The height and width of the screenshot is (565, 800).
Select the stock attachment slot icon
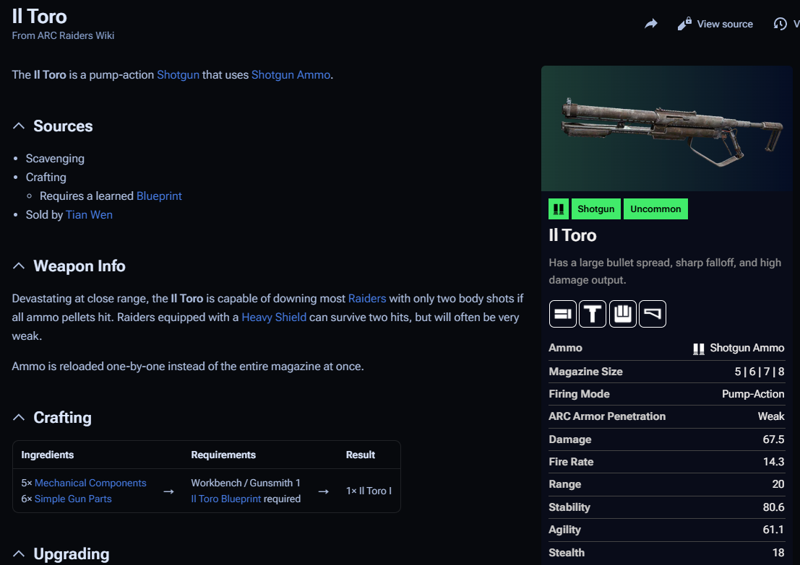[x=653, y=314]
